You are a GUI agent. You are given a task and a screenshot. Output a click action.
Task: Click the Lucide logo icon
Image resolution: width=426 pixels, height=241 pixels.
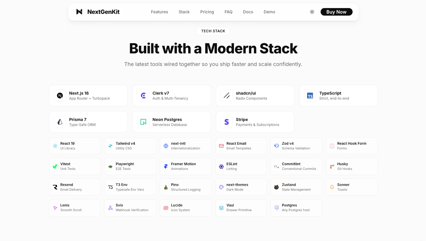pos(166,208)
